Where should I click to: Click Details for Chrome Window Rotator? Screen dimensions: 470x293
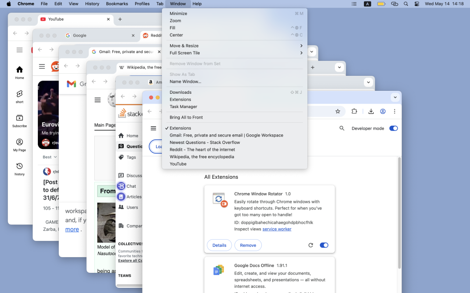tap(219, 245)
